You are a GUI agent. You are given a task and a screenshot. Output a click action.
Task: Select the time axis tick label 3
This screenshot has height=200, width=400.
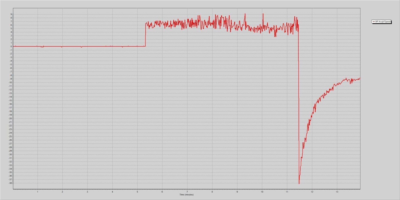point(87,192)
